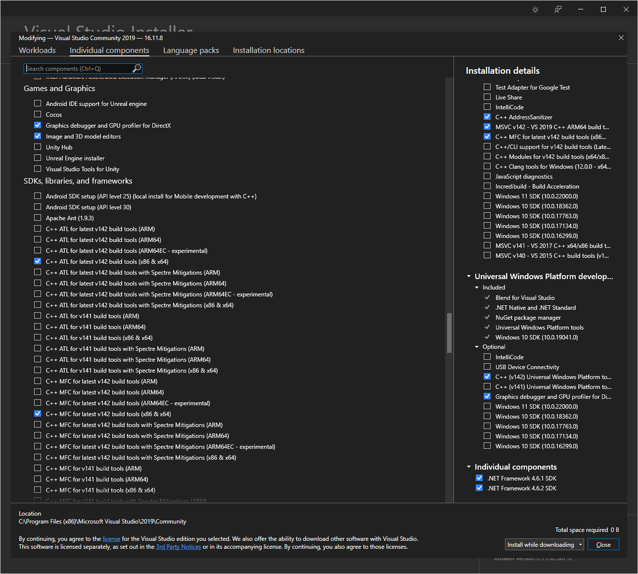
Task: Select Blend for Visual Studio item
Action: tap(525, 297)
